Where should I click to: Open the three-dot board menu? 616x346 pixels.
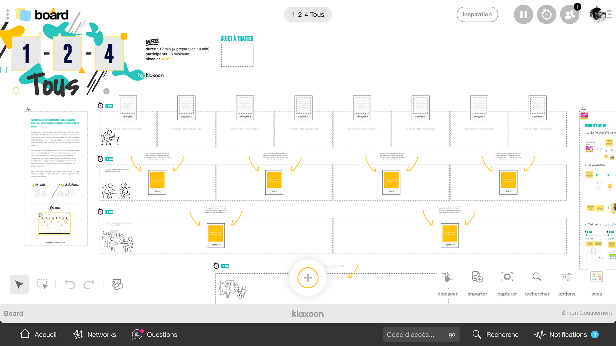coord(8,14)
